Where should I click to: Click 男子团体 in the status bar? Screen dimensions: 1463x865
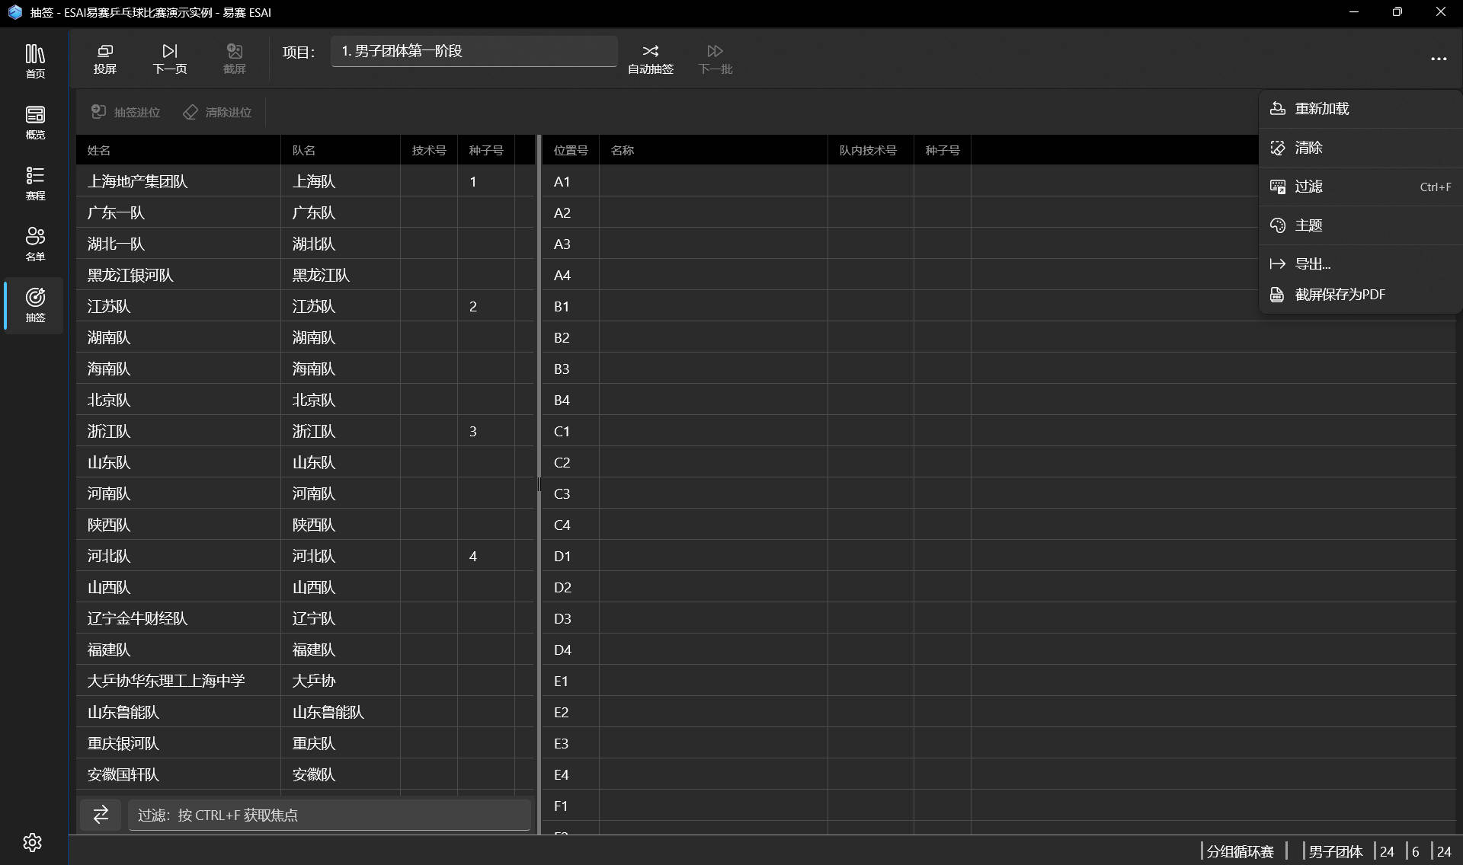(x=1336, y=851)
